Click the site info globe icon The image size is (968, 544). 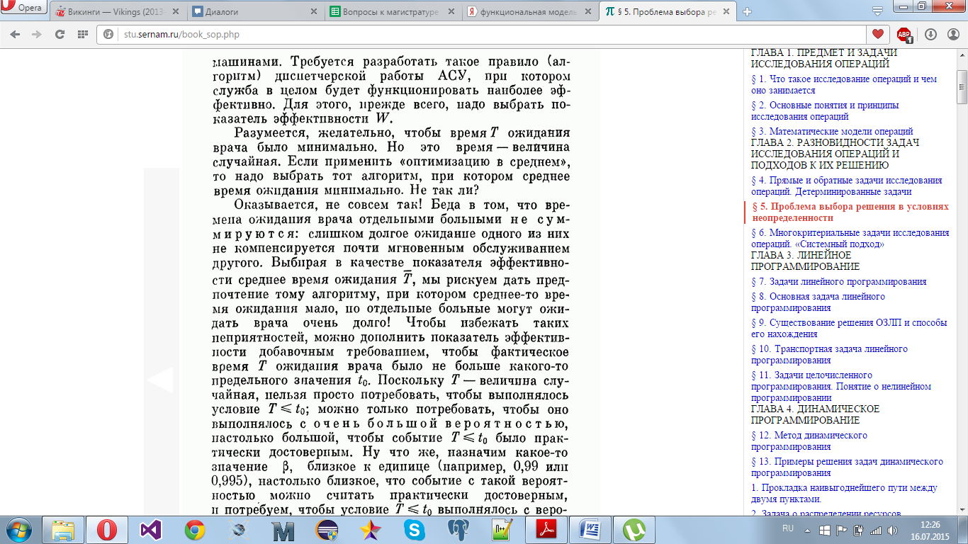(109, 34)
